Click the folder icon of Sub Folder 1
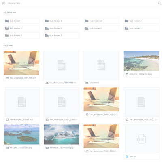This screenshot has width=162, height=162. click(7, 21)
